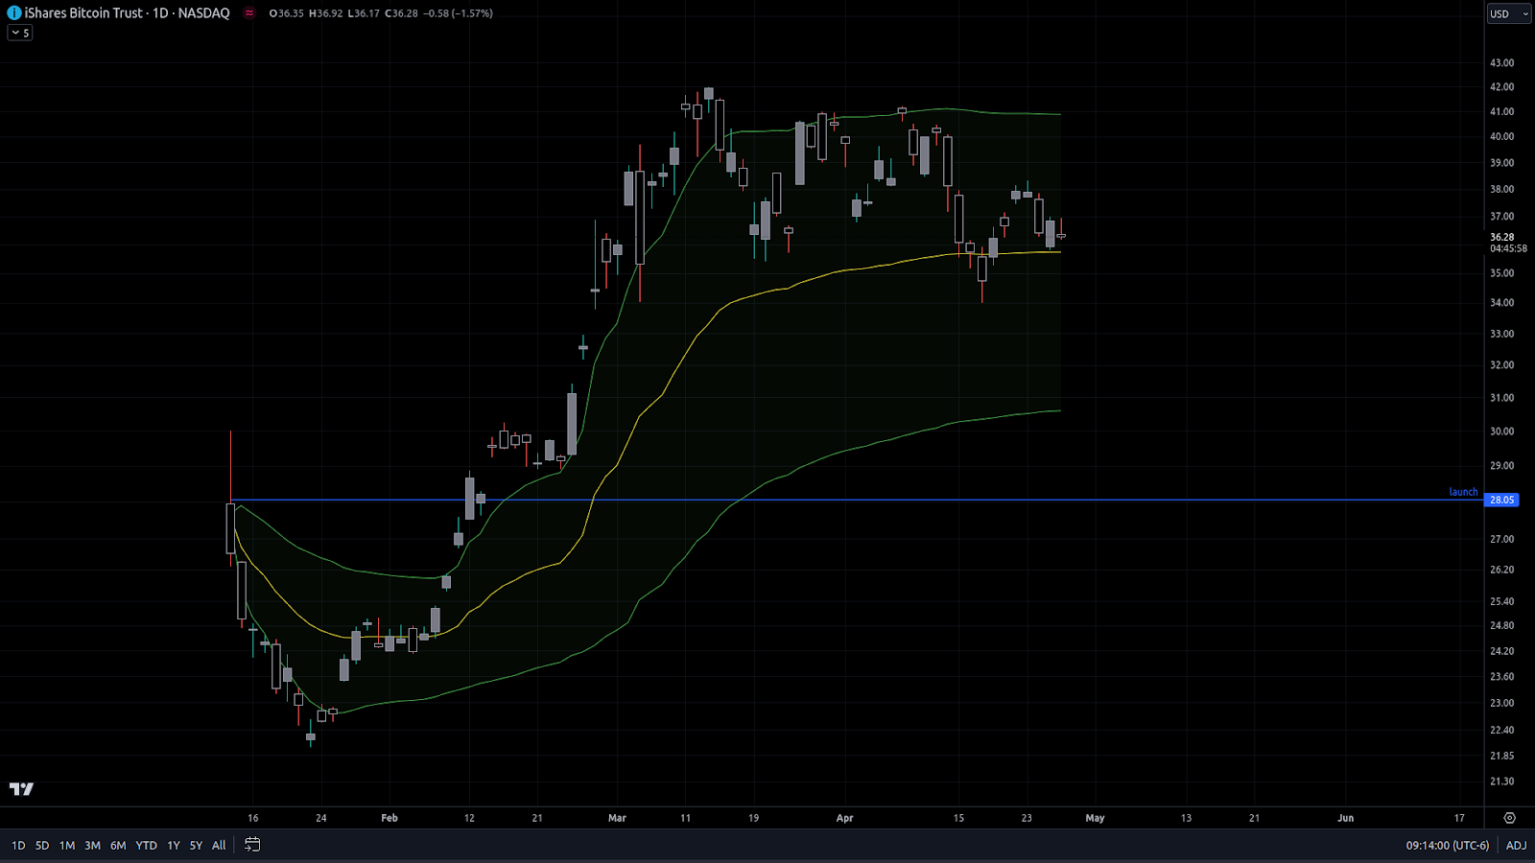Click the red approximately-equal data status icon
1535x863 pixels.
[249, 13]
